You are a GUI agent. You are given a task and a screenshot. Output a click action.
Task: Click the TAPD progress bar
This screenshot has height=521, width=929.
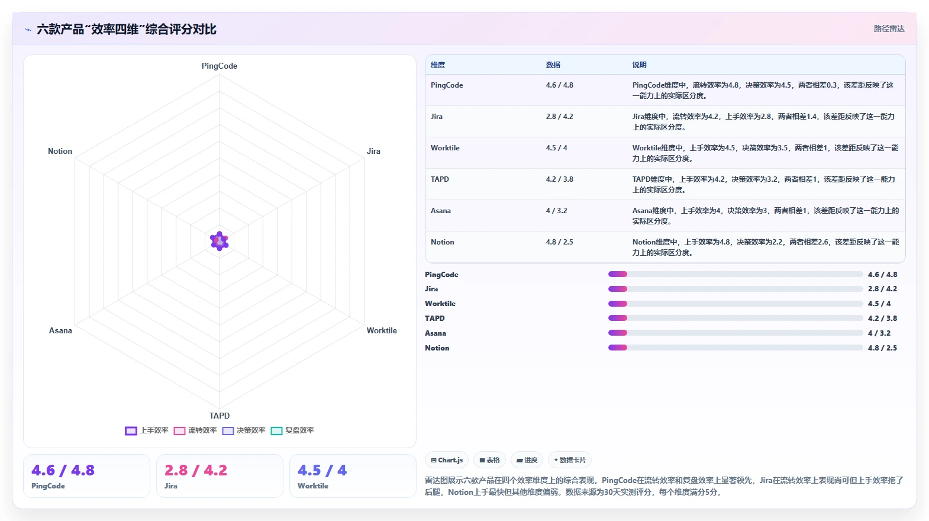pyautogui.click(x=736, y=319)
